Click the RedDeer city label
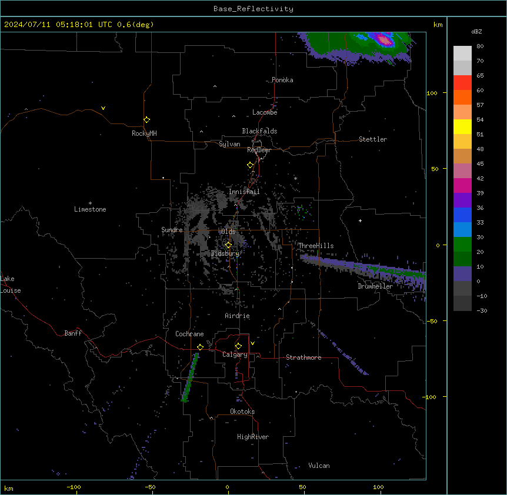507x495 pixels. (x=259, y=150)
